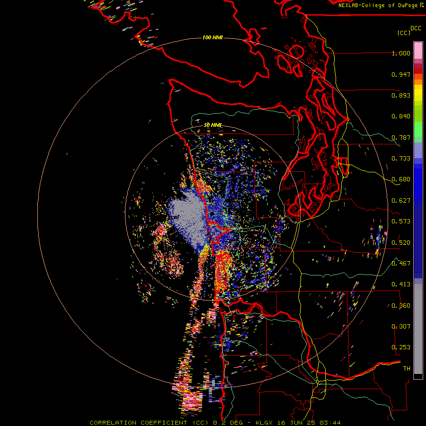The height and width of the screenshot is (426, 426).
Task: Click the 16 JUN 25 date text
Action: [296, 423]
